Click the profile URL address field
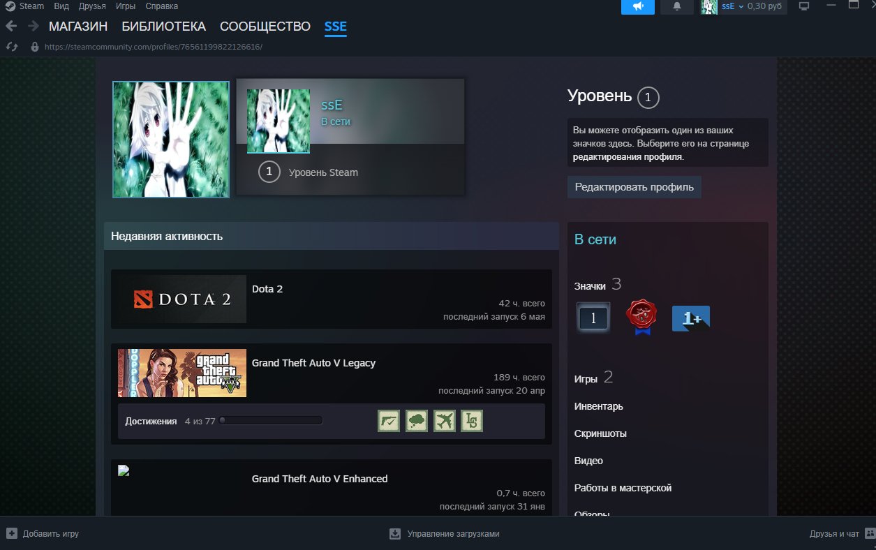 point(154,47)
